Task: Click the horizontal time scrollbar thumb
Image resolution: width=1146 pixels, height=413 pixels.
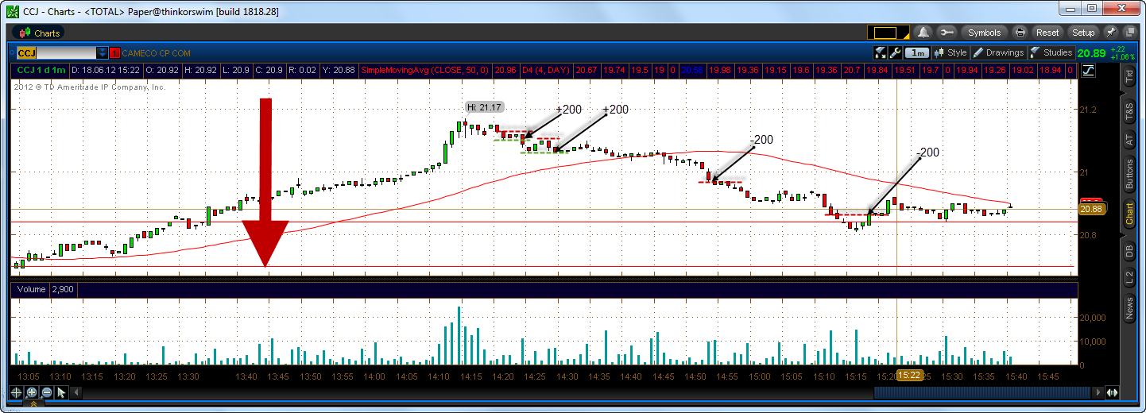Action: click(x=982, y=392)
